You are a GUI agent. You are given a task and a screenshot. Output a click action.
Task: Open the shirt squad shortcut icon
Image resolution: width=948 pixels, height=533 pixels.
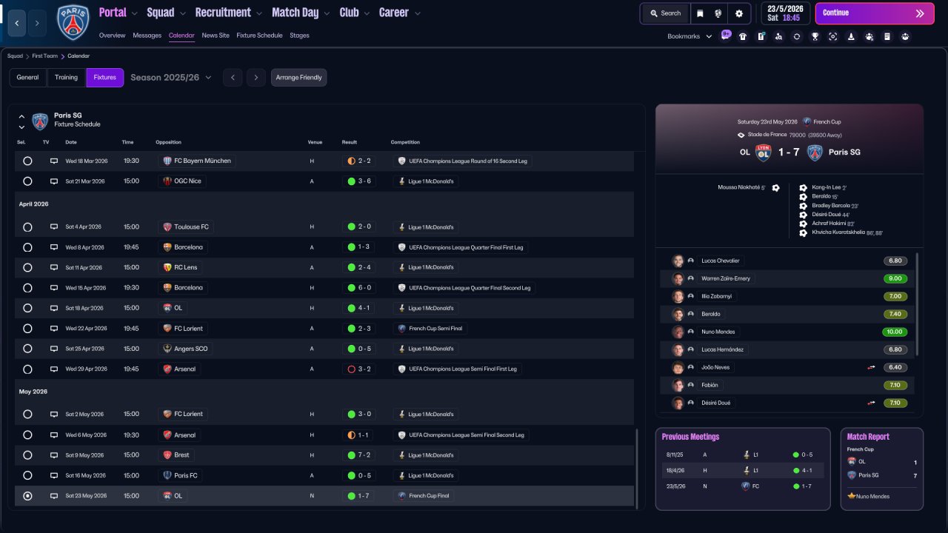[x=743, y=36]
